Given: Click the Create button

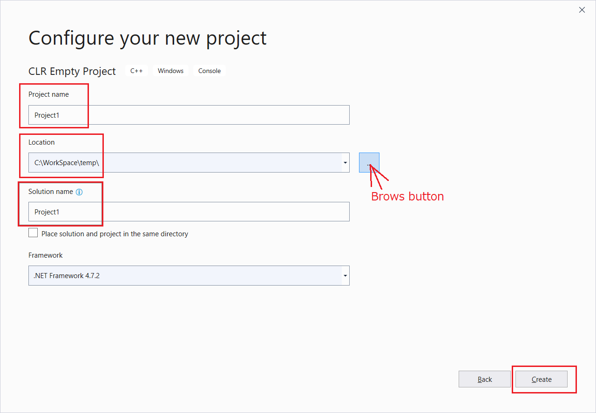Looking at the screenshot, I should pyautogui.click(x=541, y=379).
